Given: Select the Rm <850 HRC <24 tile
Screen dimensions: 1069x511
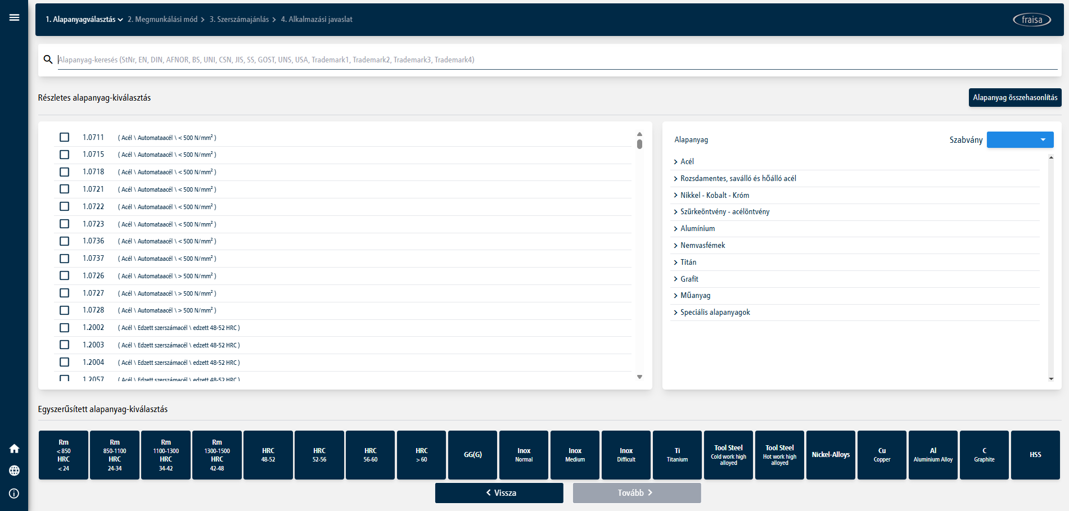Looking at the screenshot, I should click(64, 455).
